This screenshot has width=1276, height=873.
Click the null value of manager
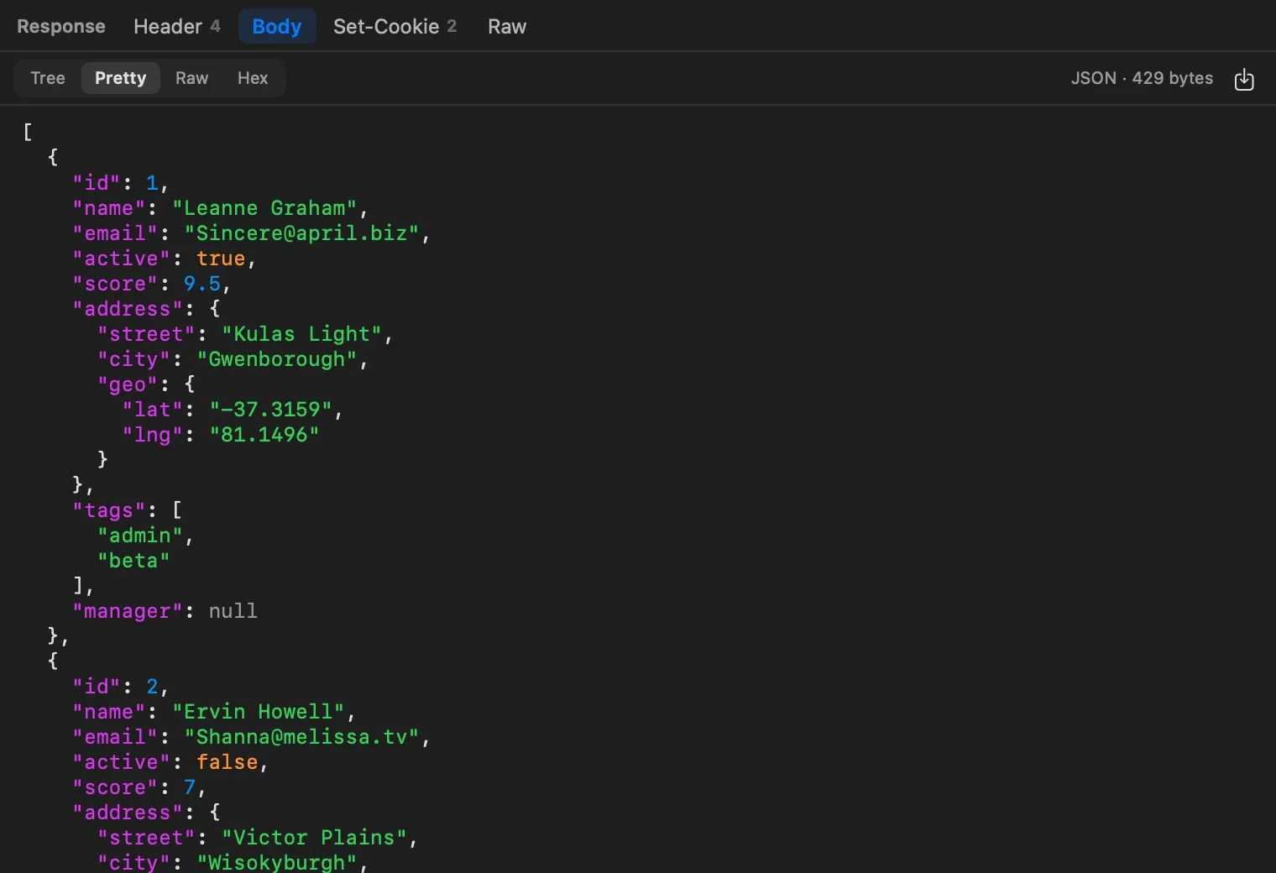(x=233, y=611)
